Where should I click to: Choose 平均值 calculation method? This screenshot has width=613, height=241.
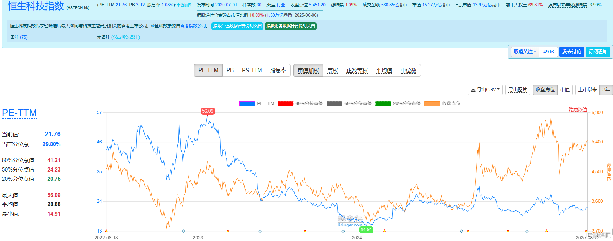coord(384,71)
